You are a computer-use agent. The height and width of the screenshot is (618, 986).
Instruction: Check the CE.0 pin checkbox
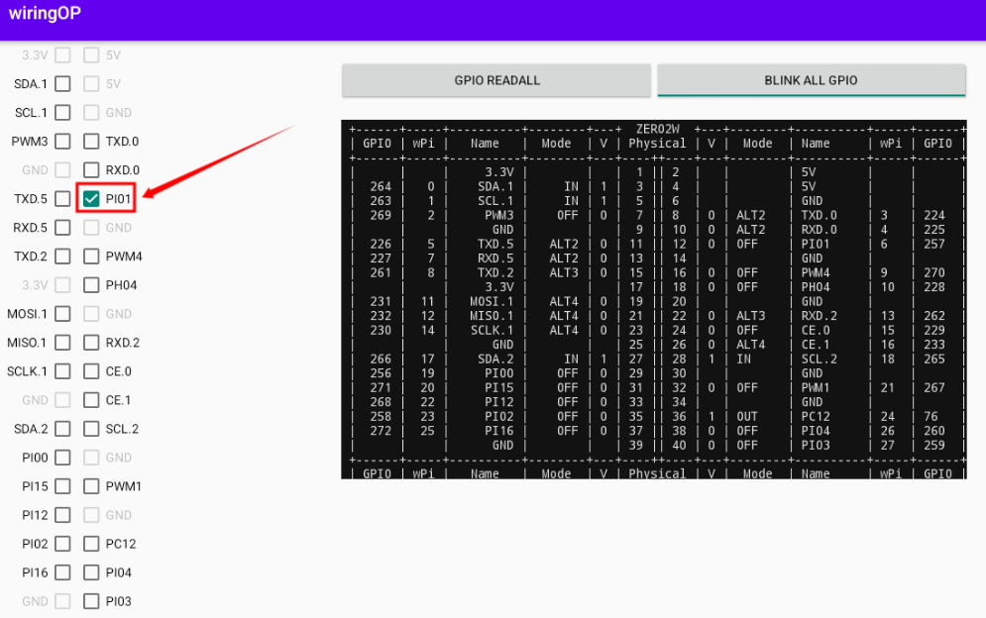tap(91, 371)
